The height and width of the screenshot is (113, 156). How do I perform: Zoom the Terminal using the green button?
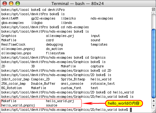[x=18, y=3]
